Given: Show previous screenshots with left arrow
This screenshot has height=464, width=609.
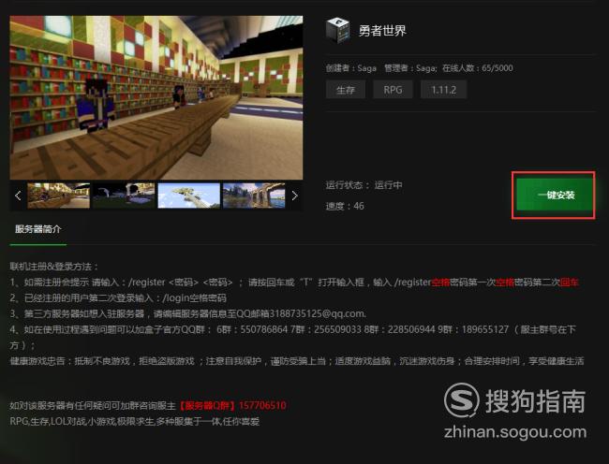Looking at the screenshot, I should tap(18, 196).
